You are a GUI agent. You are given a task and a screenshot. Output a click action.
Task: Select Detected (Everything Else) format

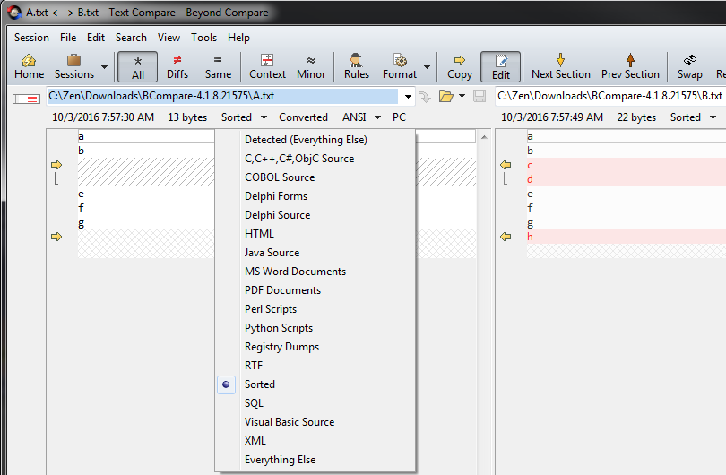pyautogui.click(x=306, y=140)
